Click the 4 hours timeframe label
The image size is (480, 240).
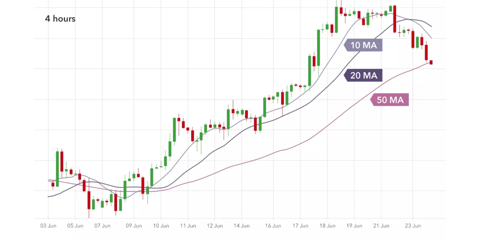[60, 19]
